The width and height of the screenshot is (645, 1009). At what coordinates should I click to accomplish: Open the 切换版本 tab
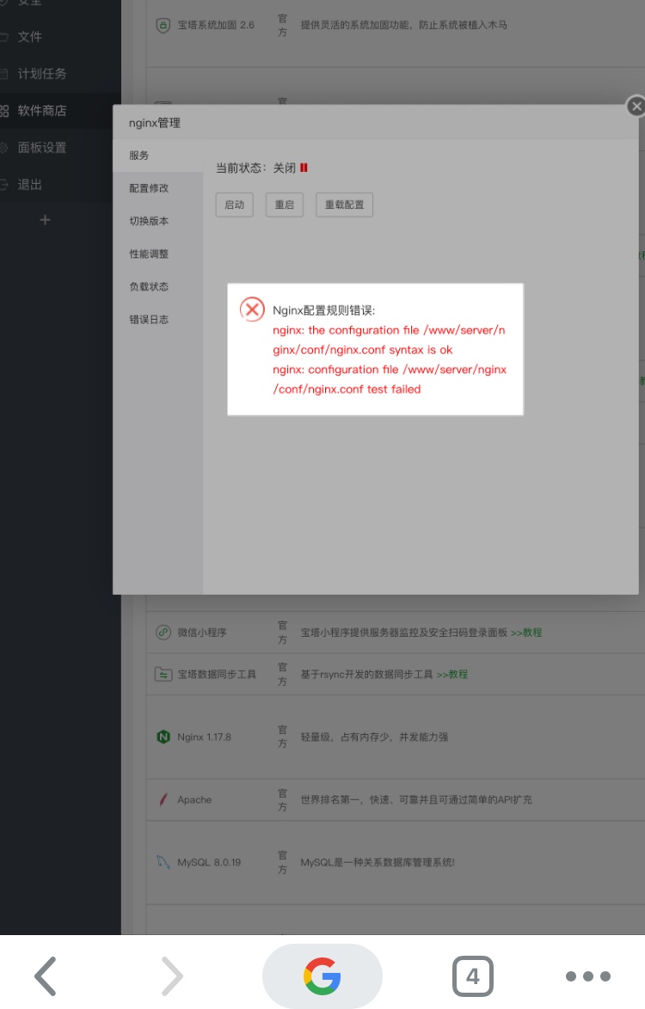tap(157, 221)
